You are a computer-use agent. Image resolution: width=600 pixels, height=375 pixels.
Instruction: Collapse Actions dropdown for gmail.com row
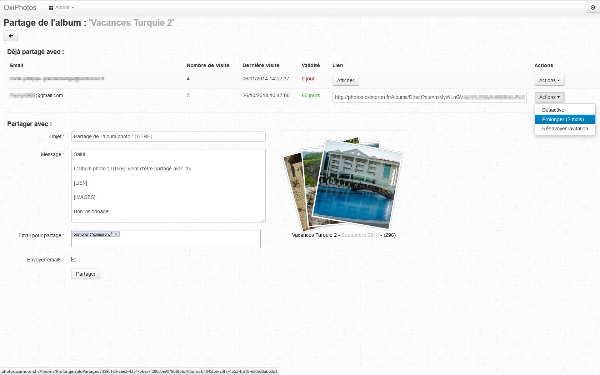coord(549,97)
